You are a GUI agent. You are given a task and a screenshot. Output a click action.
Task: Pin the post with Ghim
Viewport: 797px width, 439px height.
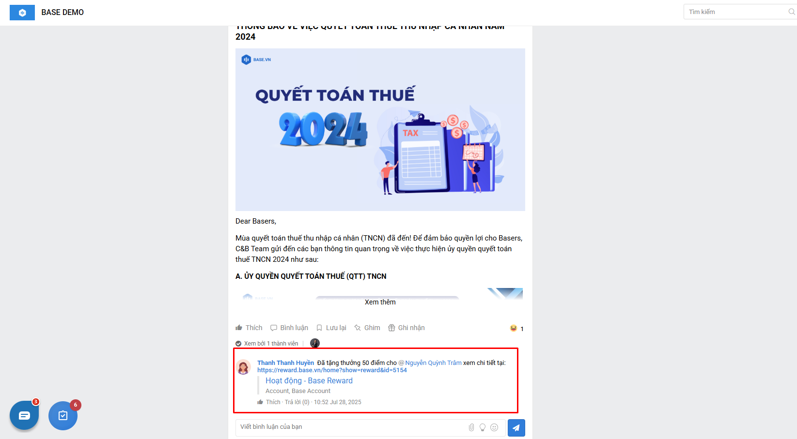(367, 328)
